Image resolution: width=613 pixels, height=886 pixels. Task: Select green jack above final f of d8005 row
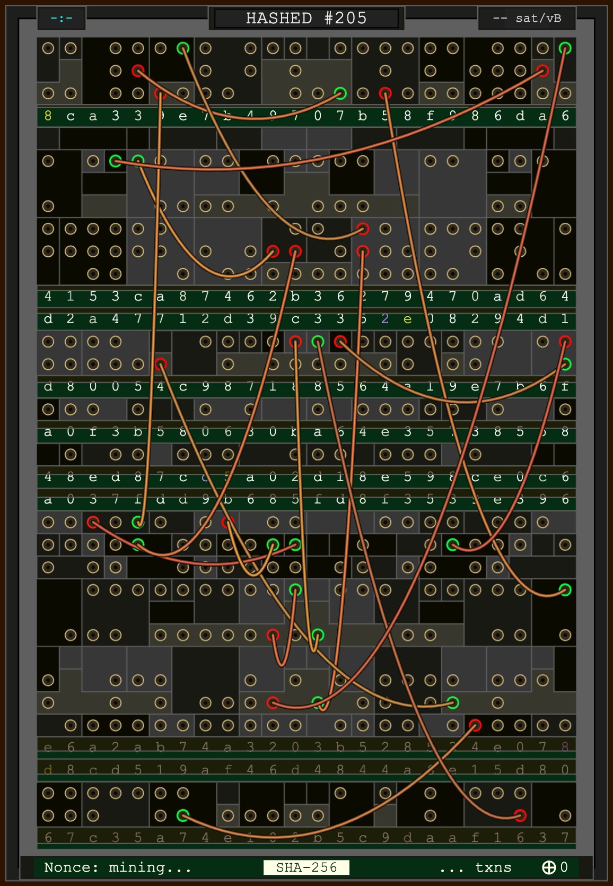point(565,364)
